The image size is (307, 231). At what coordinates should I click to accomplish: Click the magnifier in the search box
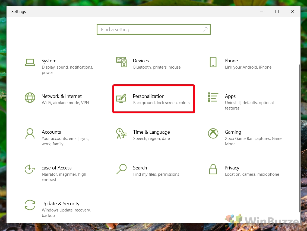point(205,29)
